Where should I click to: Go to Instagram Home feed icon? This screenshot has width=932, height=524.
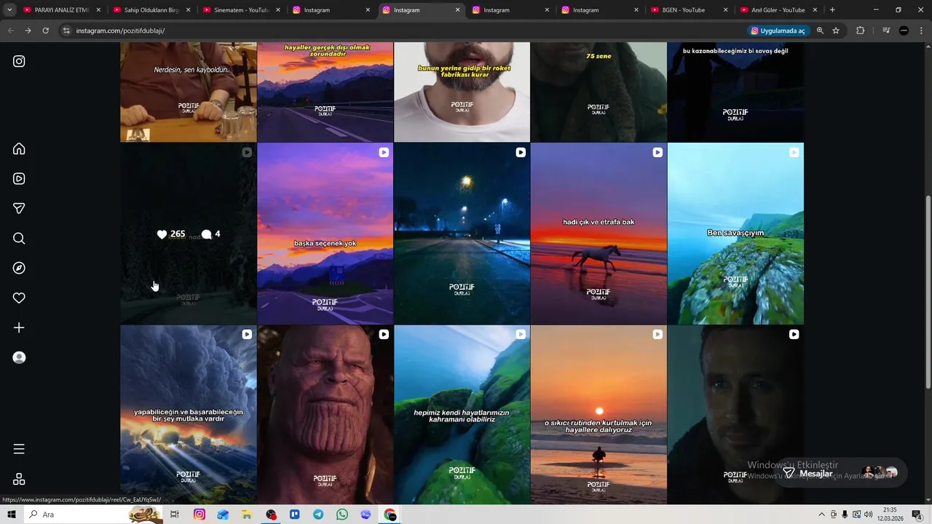19,148
